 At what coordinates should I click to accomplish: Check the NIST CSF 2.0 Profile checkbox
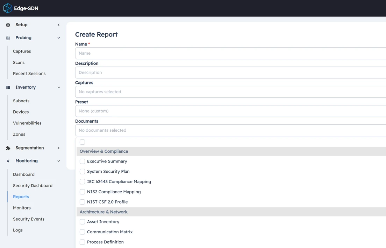coord(82,202)
